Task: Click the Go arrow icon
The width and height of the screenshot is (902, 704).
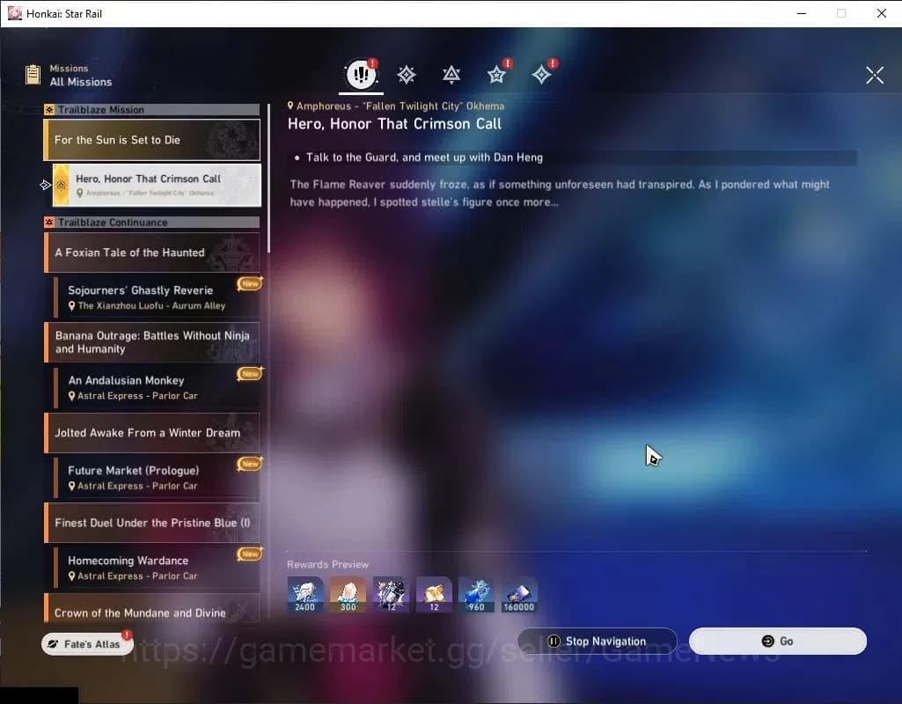Action: (767, 641)
